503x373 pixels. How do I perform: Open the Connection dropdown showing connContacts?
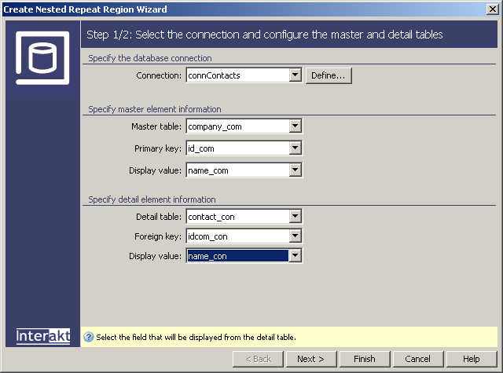tap(296, 75)
